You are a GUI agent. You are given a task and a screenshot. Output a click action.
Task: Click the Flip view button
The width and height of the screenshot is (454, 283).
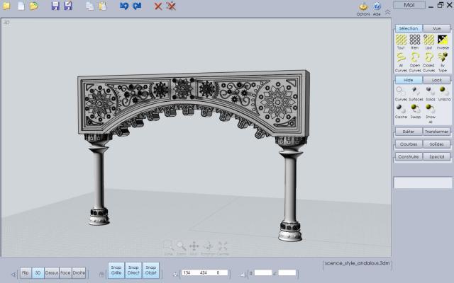click(26, 272)
